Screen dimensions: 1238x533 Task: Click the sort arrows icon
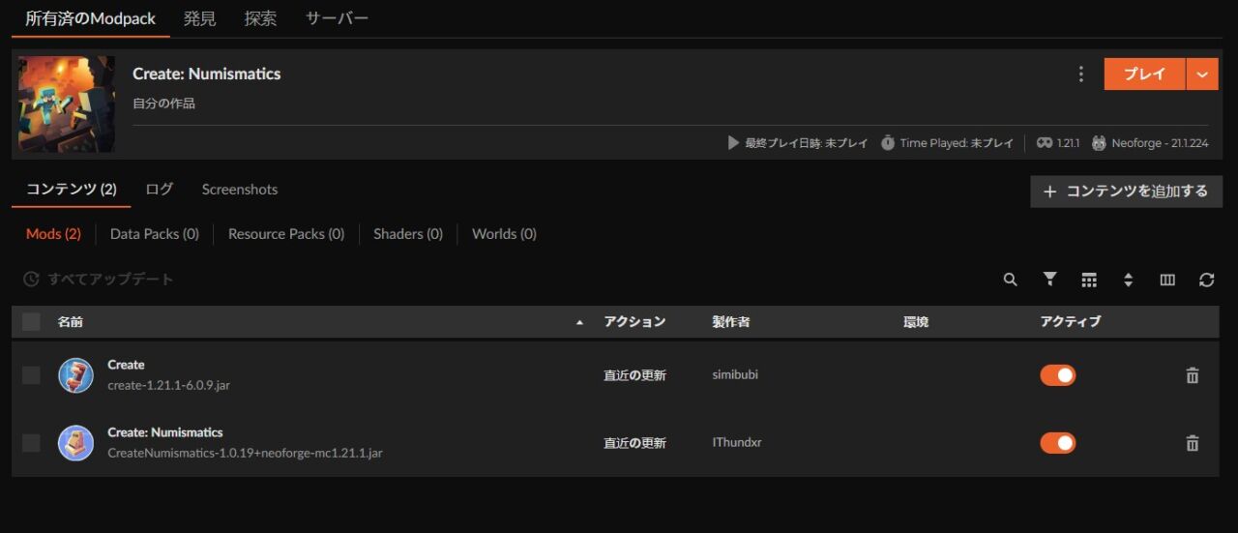[x=1128, y=280]
